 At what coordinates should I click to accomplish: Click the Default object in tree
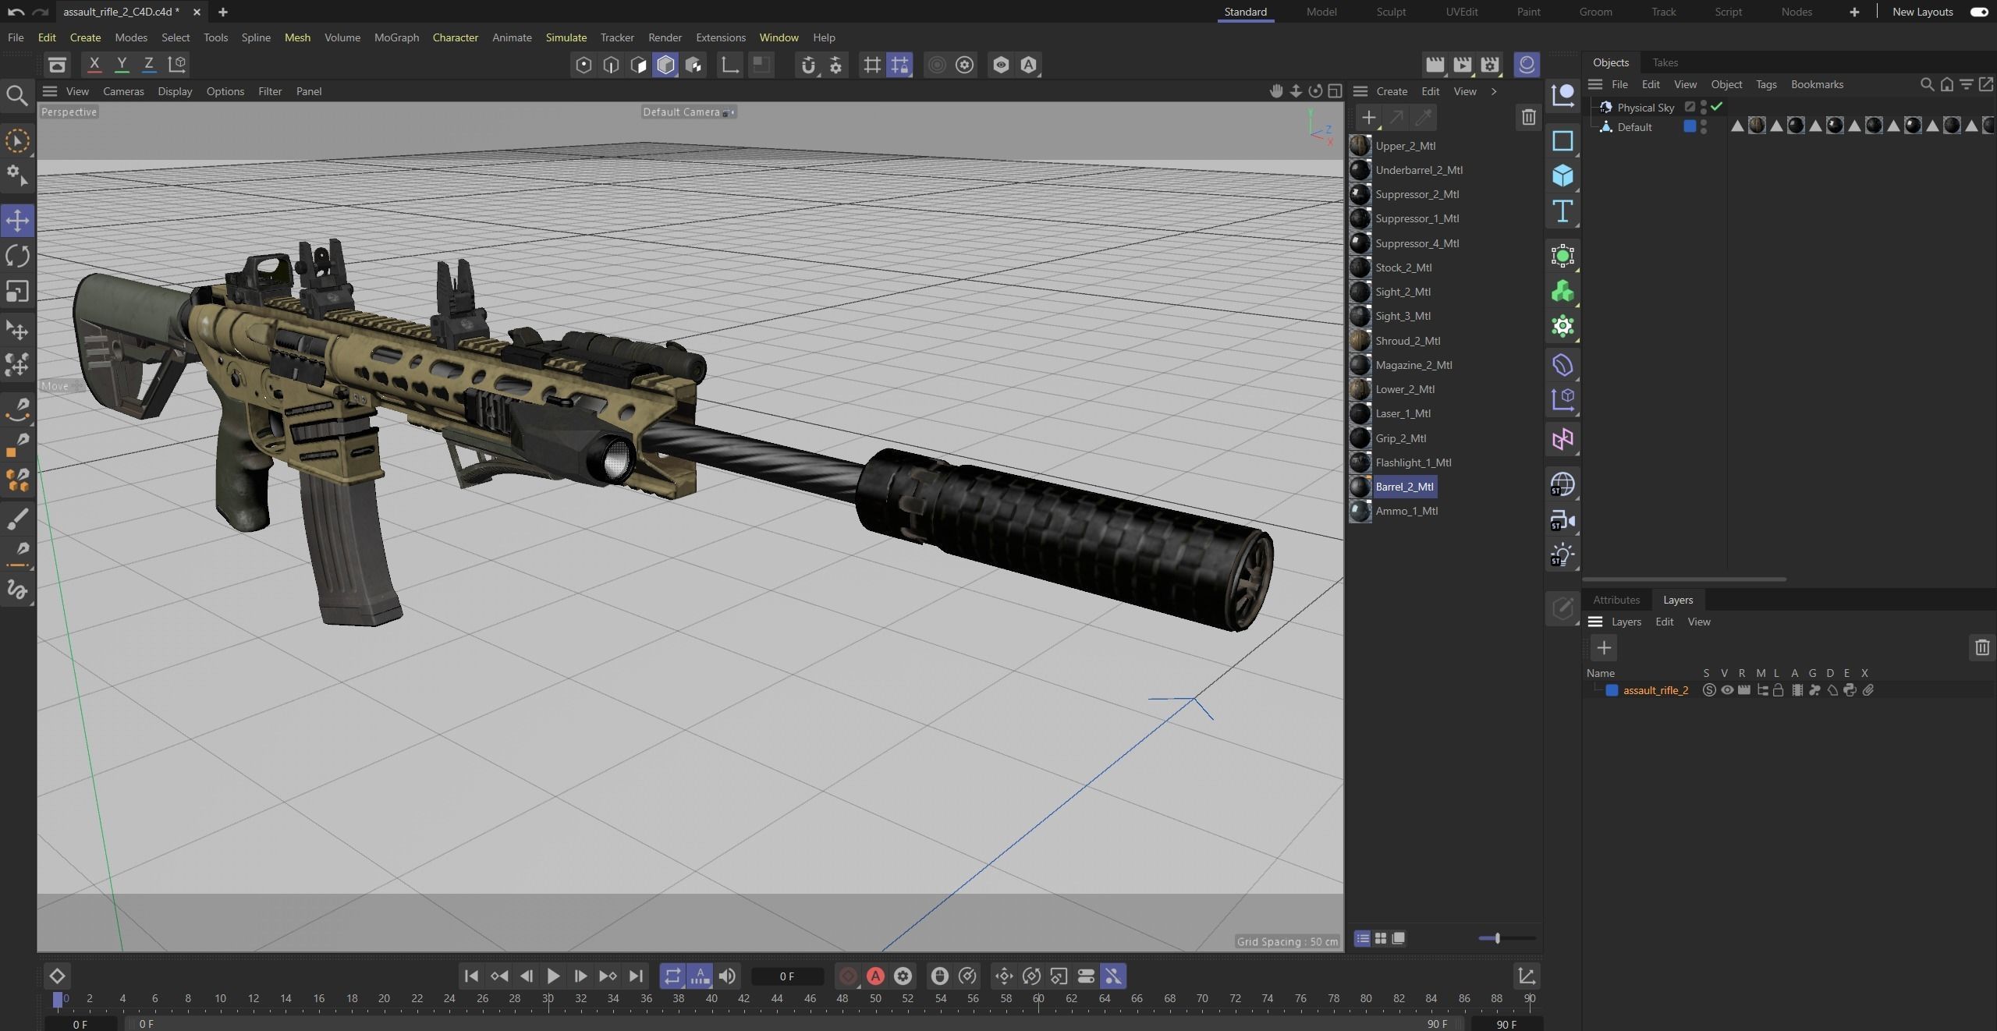coord(1634,127)
